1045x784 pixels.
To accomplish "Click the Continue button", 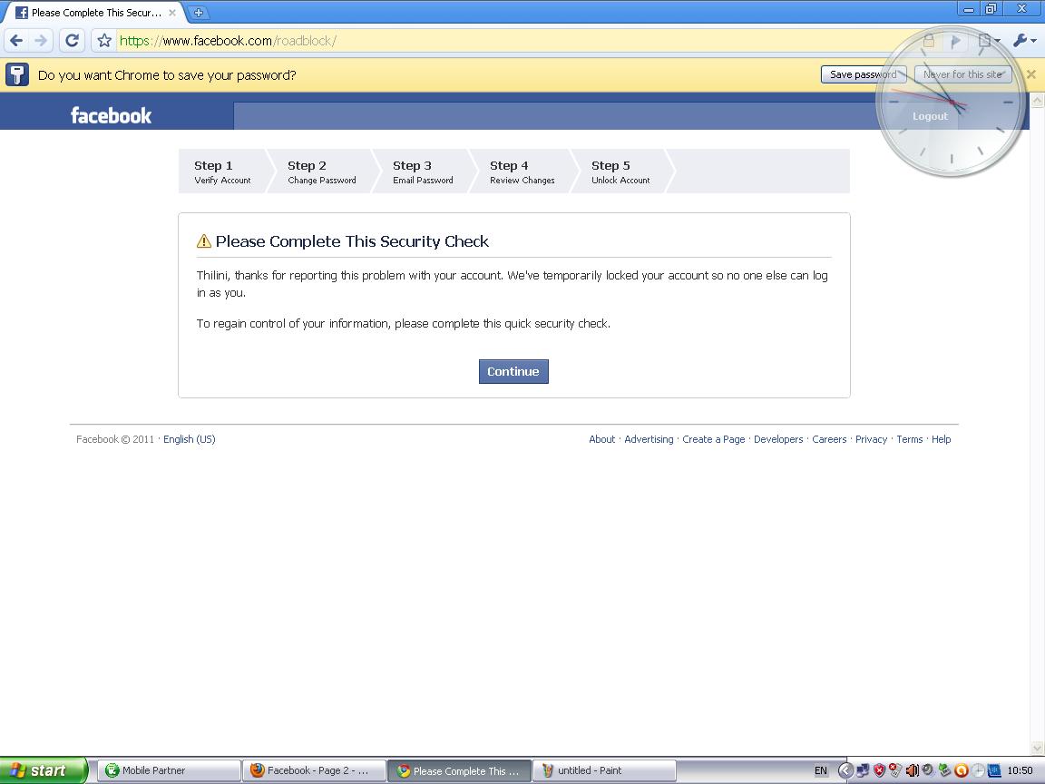I will [x=513, y=371].
